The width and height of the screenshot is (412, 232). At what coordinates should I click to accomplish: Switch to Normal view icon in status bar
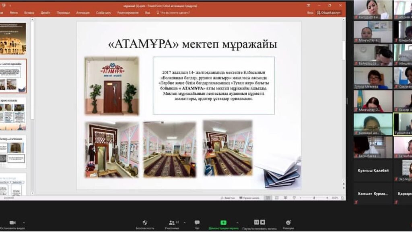[x=268, y=198]
